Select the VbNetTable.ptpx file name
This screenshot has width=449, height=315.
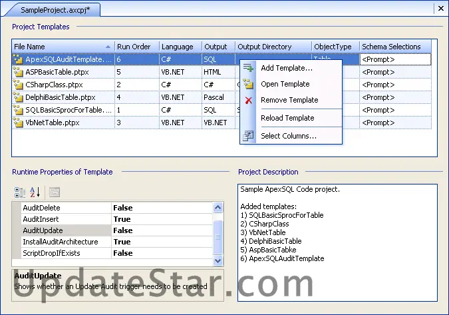(53, 123)
